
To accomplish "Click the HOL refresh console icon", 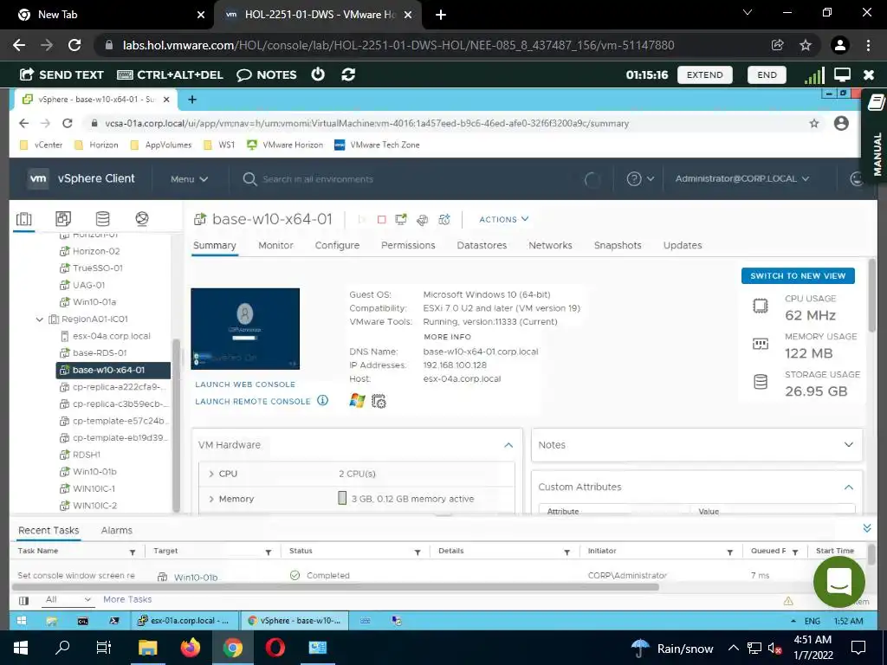I will coord(348,74).
